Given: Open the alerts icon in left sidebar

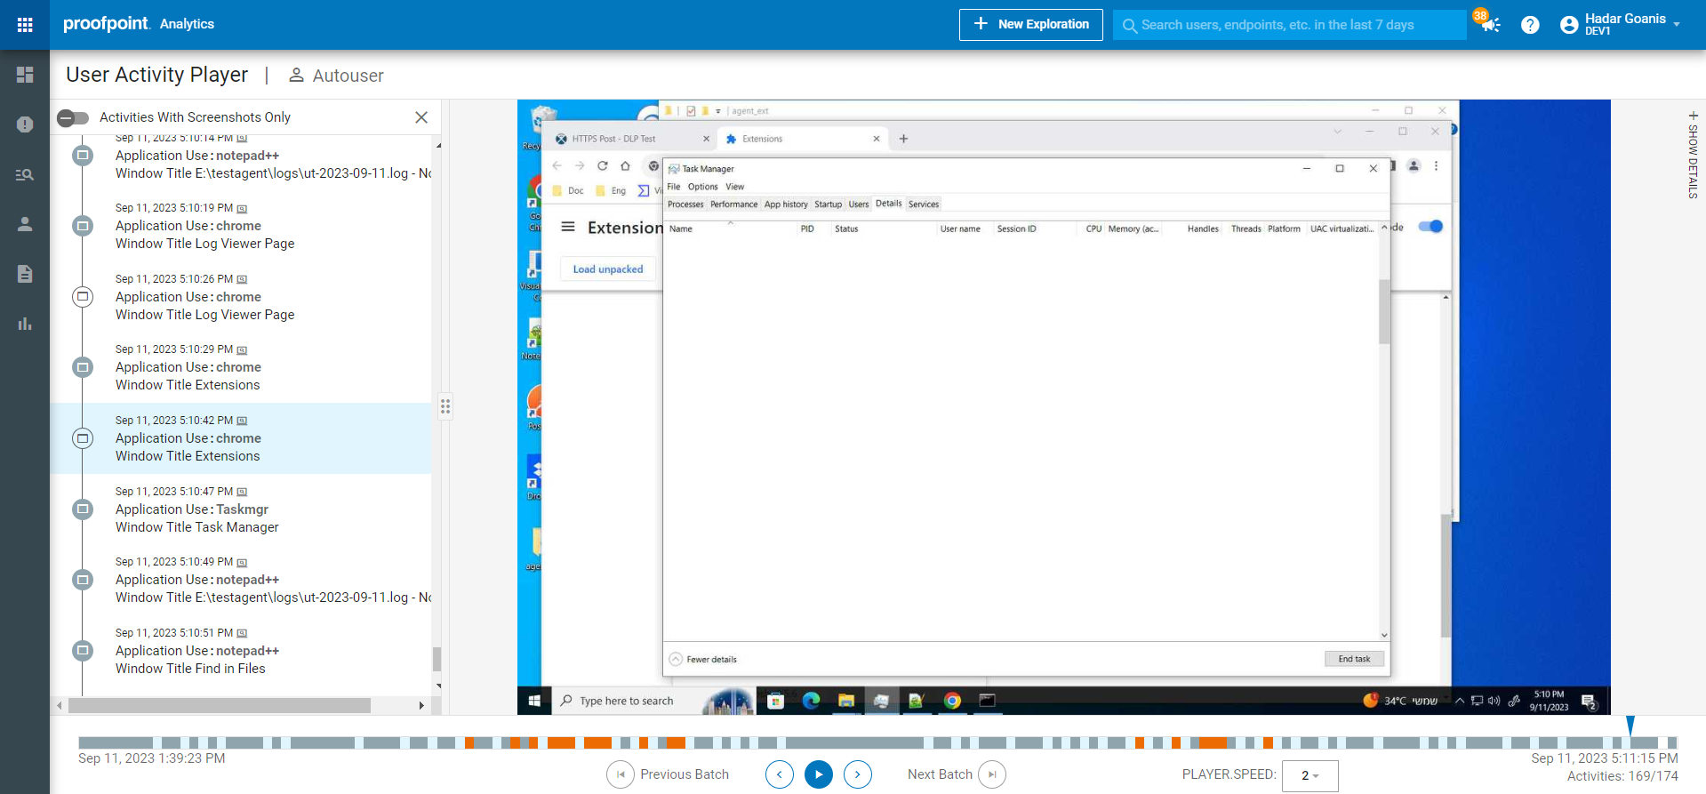Looking at the screenshot, I should coord(25,124).
